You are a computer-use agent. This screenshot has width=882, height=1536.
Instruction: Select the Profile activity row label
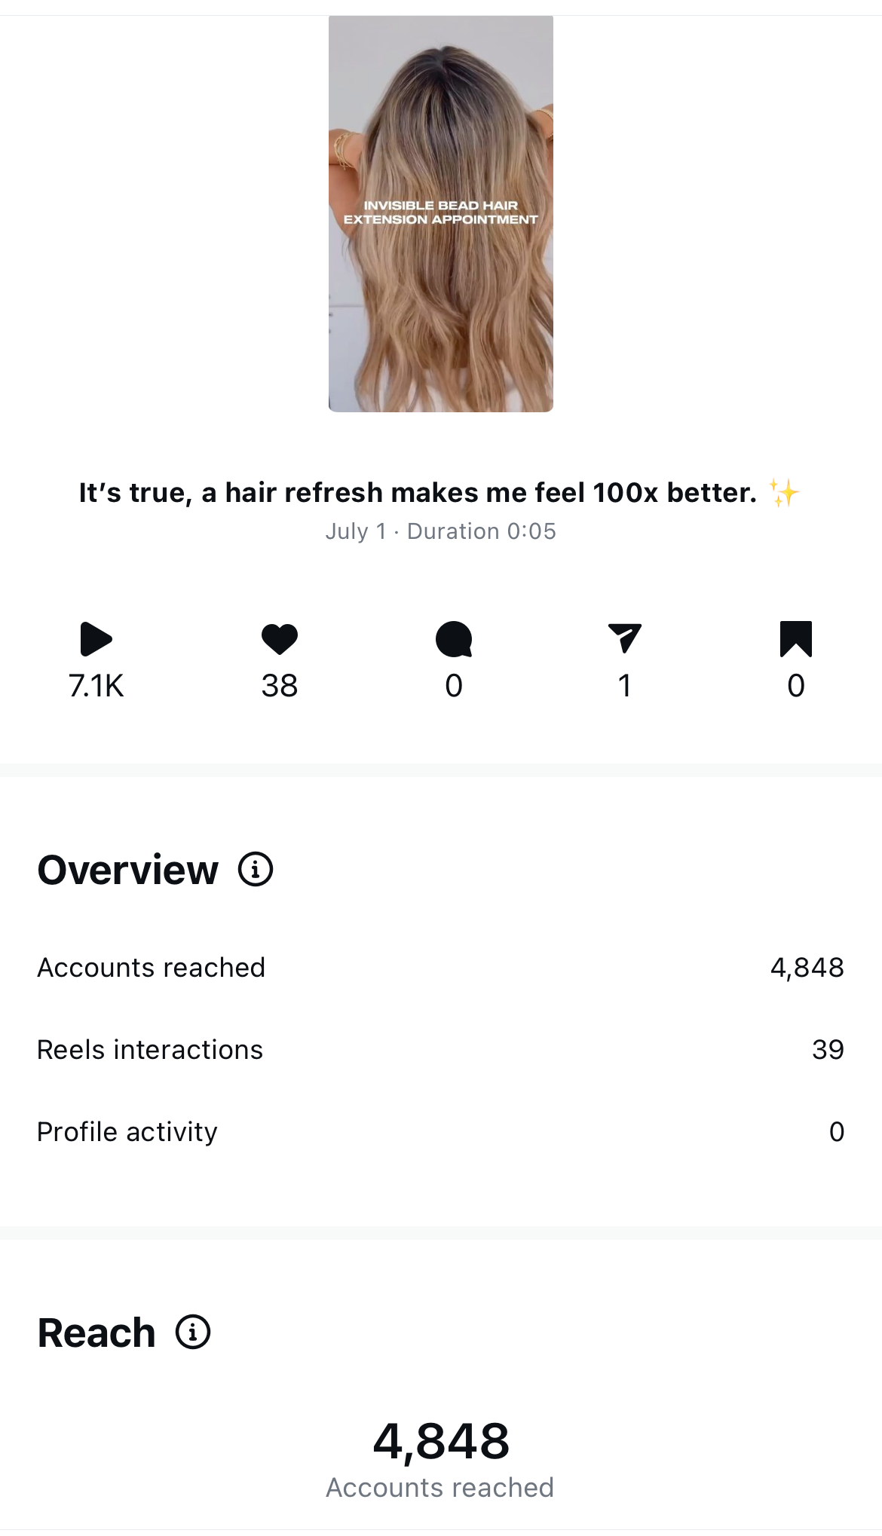coord(127,1132)
